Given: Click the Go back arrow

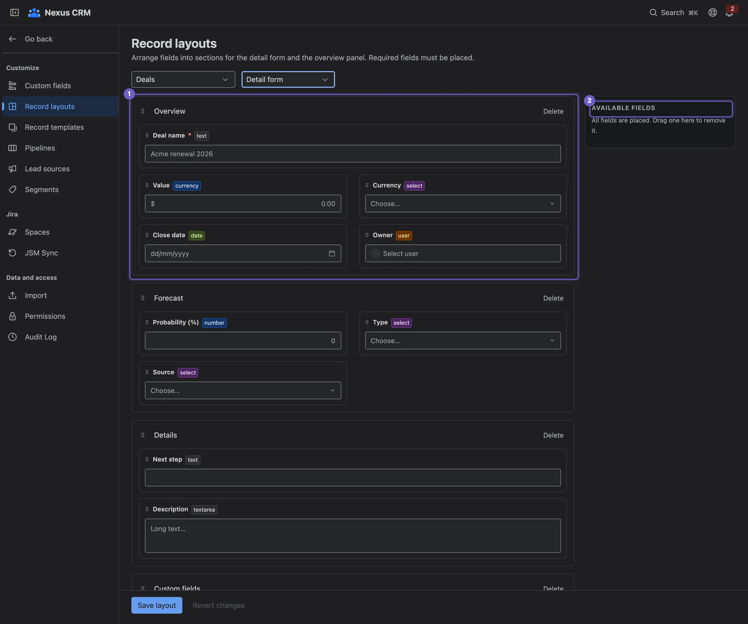Looking at the screenshot, I should [12, 39].
